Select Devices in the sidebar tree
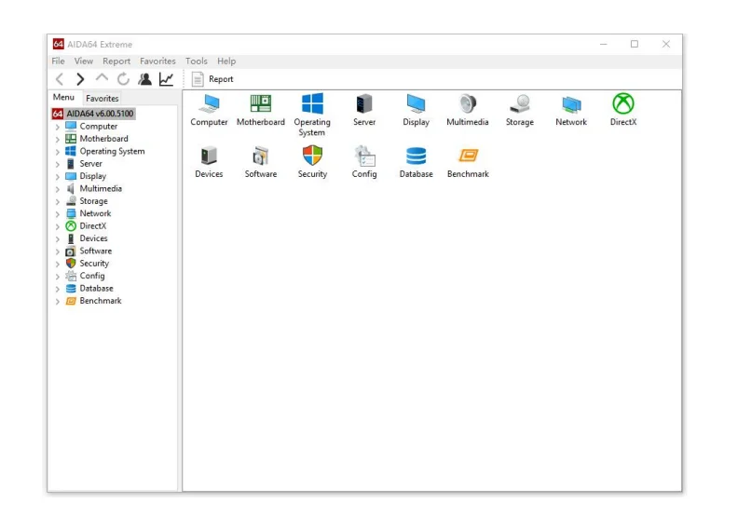751x516 pixels. point(93,238)
